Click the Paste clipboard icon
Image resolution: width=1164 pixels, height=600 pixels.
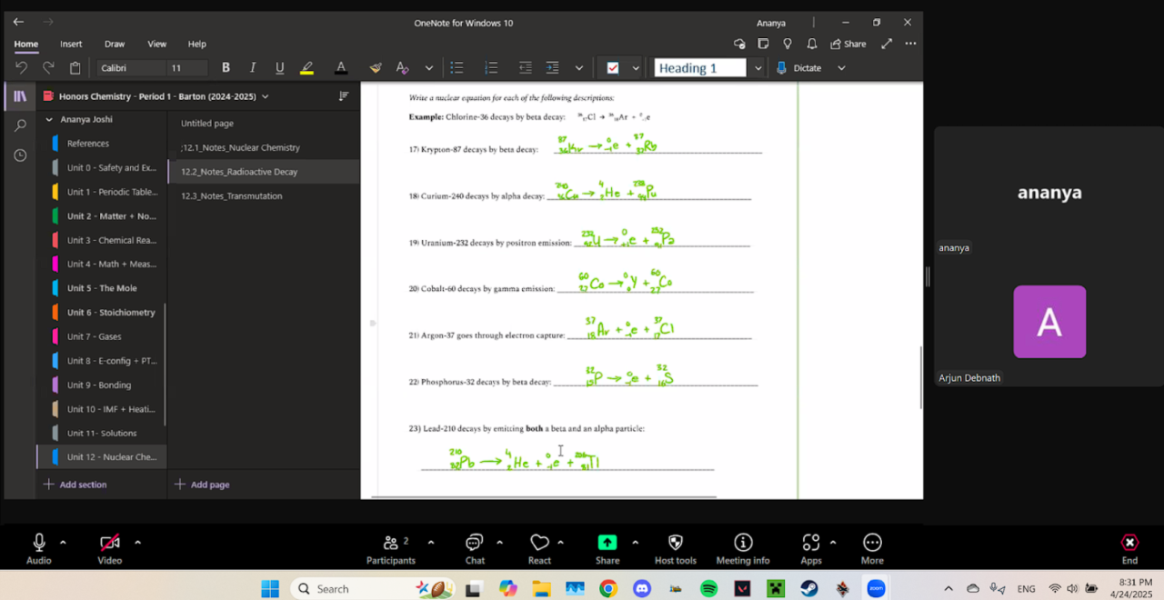75,68
